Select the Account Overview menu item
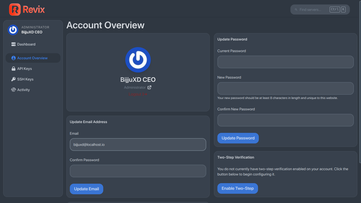Viewport: 361px width, 203px height. click(33, 58)
